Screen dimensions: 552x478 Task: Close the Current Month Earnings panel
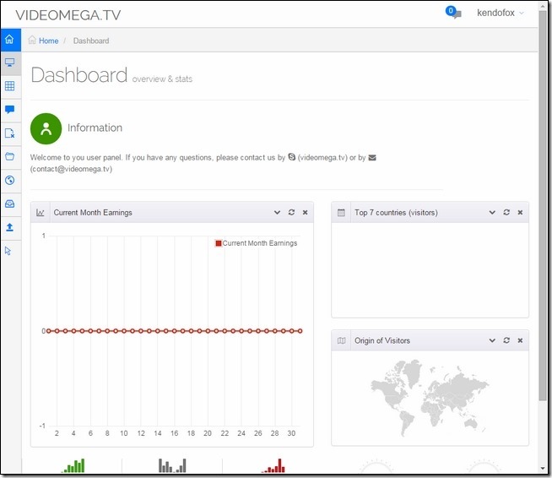306,212
